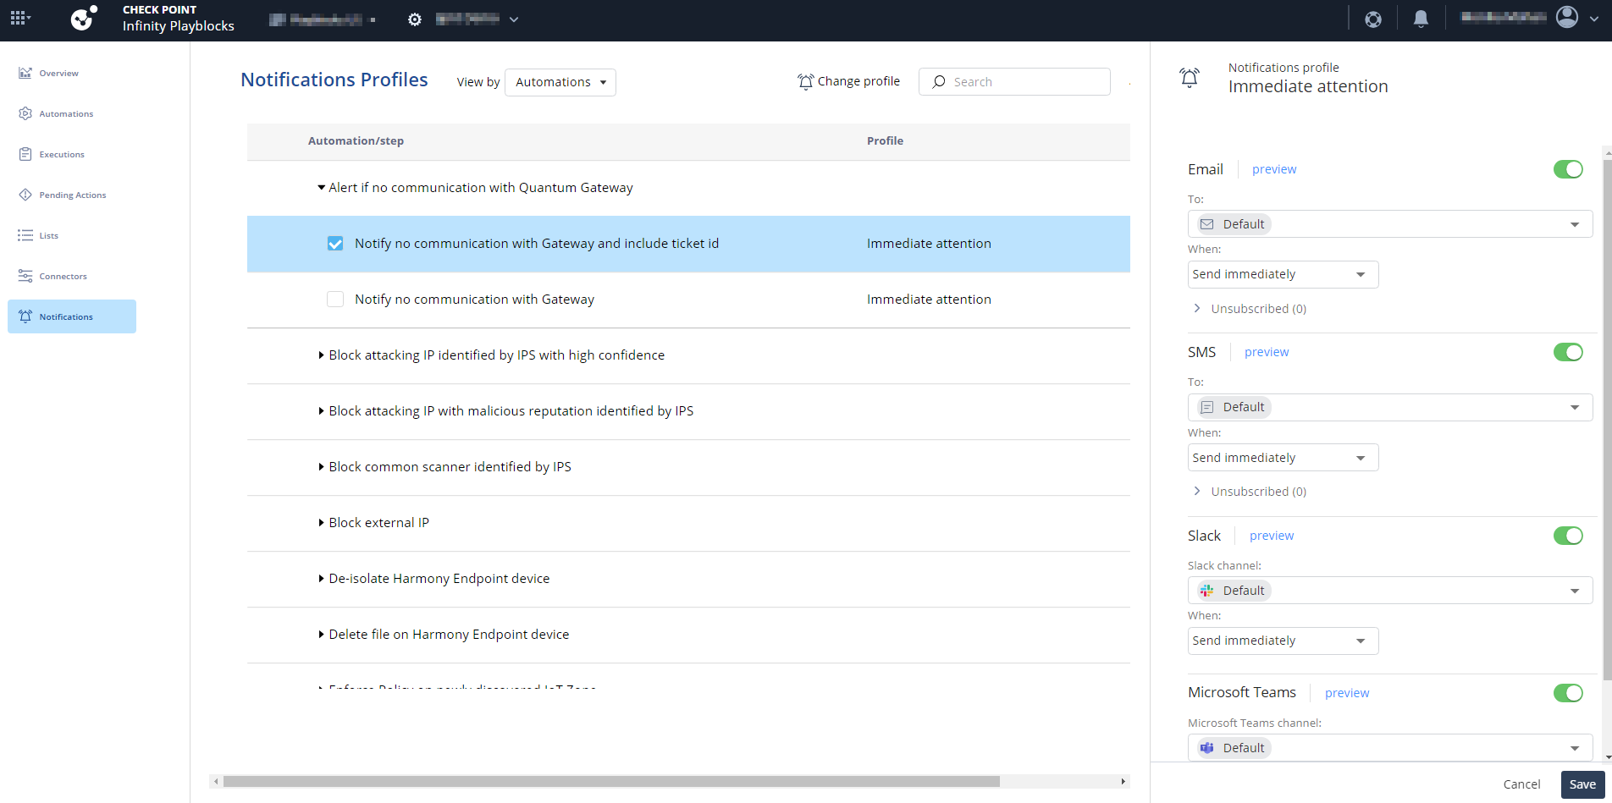Click the Automations gear icon in sidebar
Image resolution: width=1612 pixels, height=803 pixels.
pos(25,113)
